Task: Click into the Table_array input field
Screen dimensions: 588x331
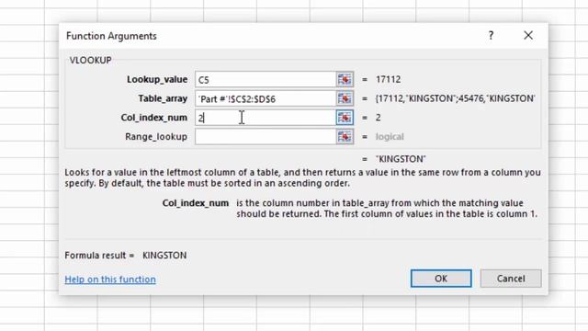Action: [x=266, y=98]
